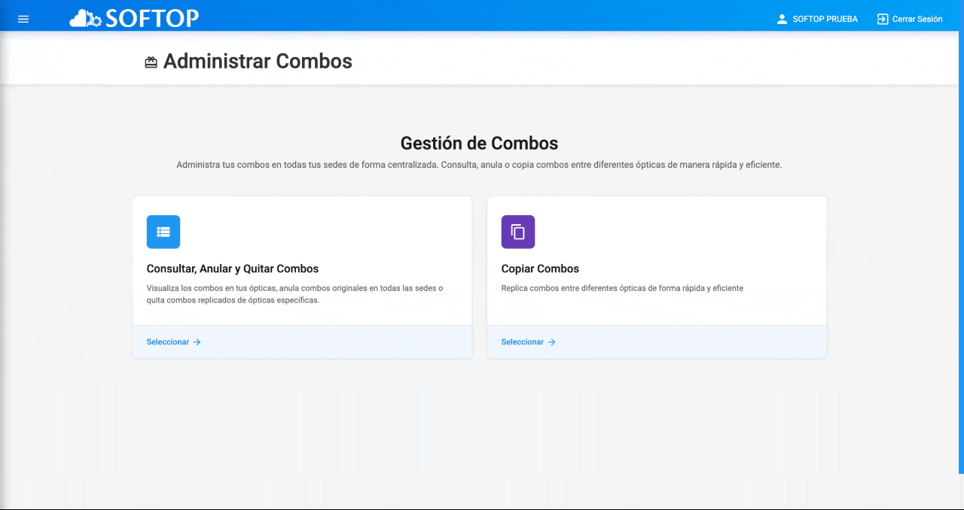Log out via Cerrar Sesión text
The width and height of the screenshot is (964, 510).
917,19
